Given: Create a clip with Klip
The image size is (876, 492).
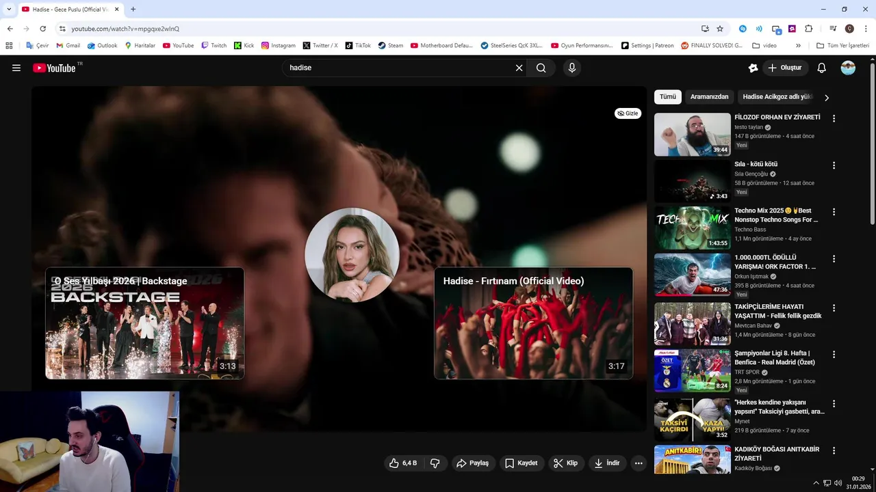Looking at the screenshot, I should point(566,463).
